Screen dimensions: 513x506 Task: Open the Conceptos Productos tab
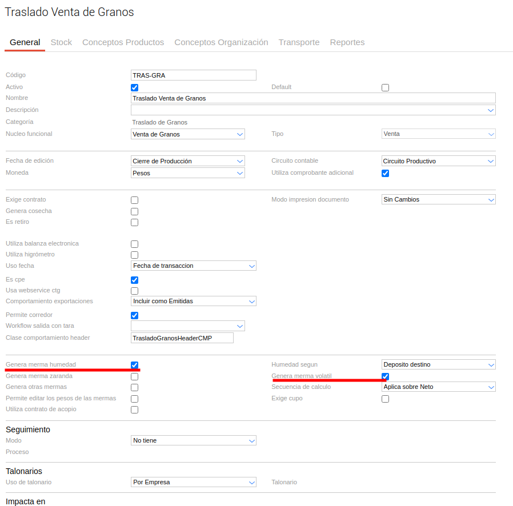(123, 42)
